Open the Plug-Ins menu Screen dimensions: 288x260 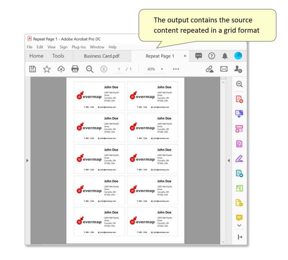[x=78, y=47]
